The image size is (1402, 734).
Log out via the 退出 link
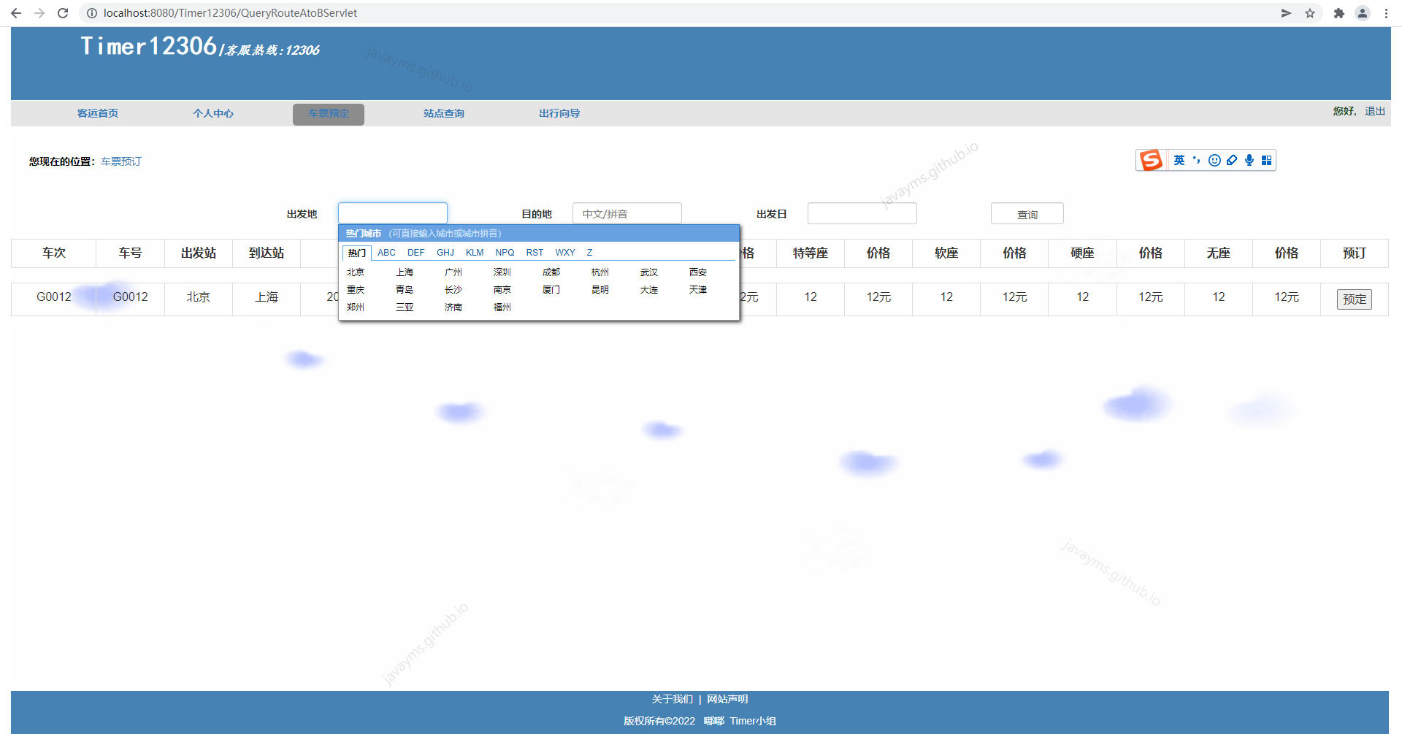[x=1374, y=111]
